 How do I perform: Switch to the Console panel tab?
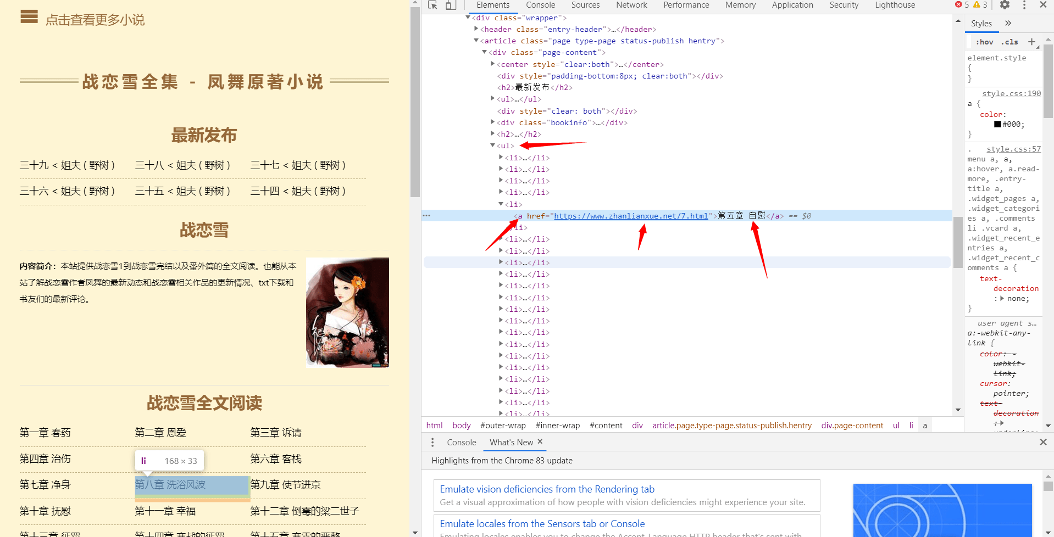540,5
